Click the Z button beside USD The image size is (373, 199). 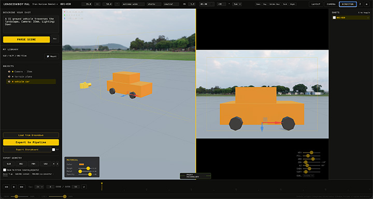(58, 164)
